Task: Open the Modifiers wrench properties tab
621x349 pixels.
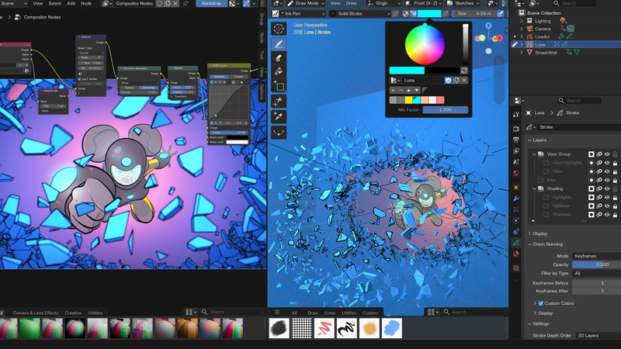Action: 515,199
